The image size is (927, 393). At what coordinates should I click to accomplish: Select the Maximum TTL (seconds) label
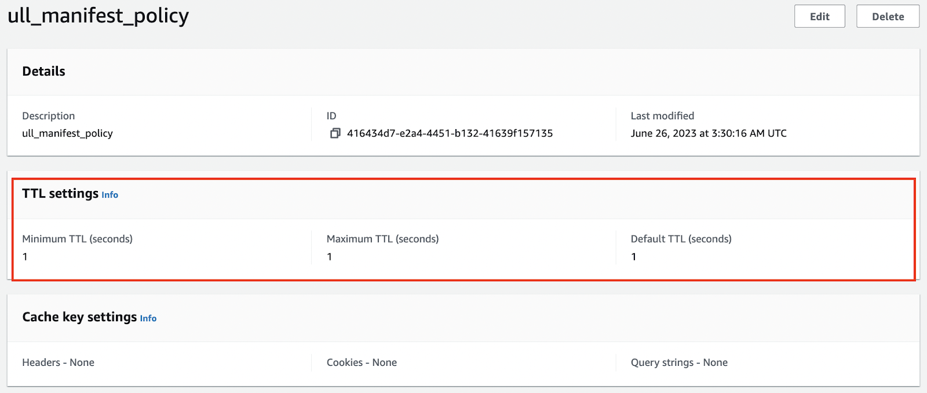(x=382, y=238)
